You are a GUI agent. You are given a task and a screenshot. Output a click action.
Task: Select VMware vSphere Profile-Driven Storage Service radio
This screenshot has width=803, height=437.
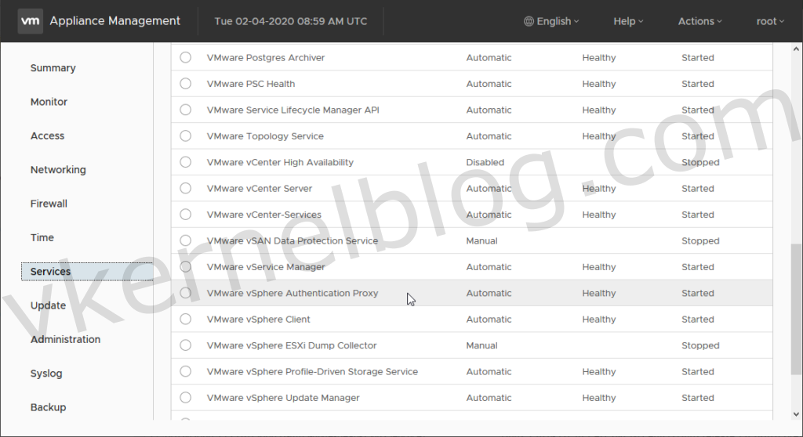click(x=185, y=371)
